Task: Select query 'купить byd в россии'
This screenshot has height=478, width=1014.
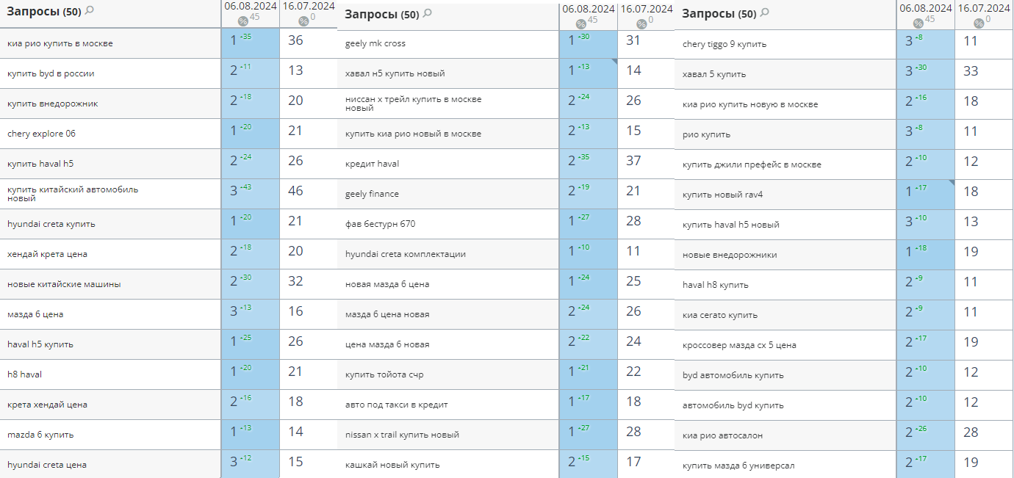Action: tap(51, 73)
